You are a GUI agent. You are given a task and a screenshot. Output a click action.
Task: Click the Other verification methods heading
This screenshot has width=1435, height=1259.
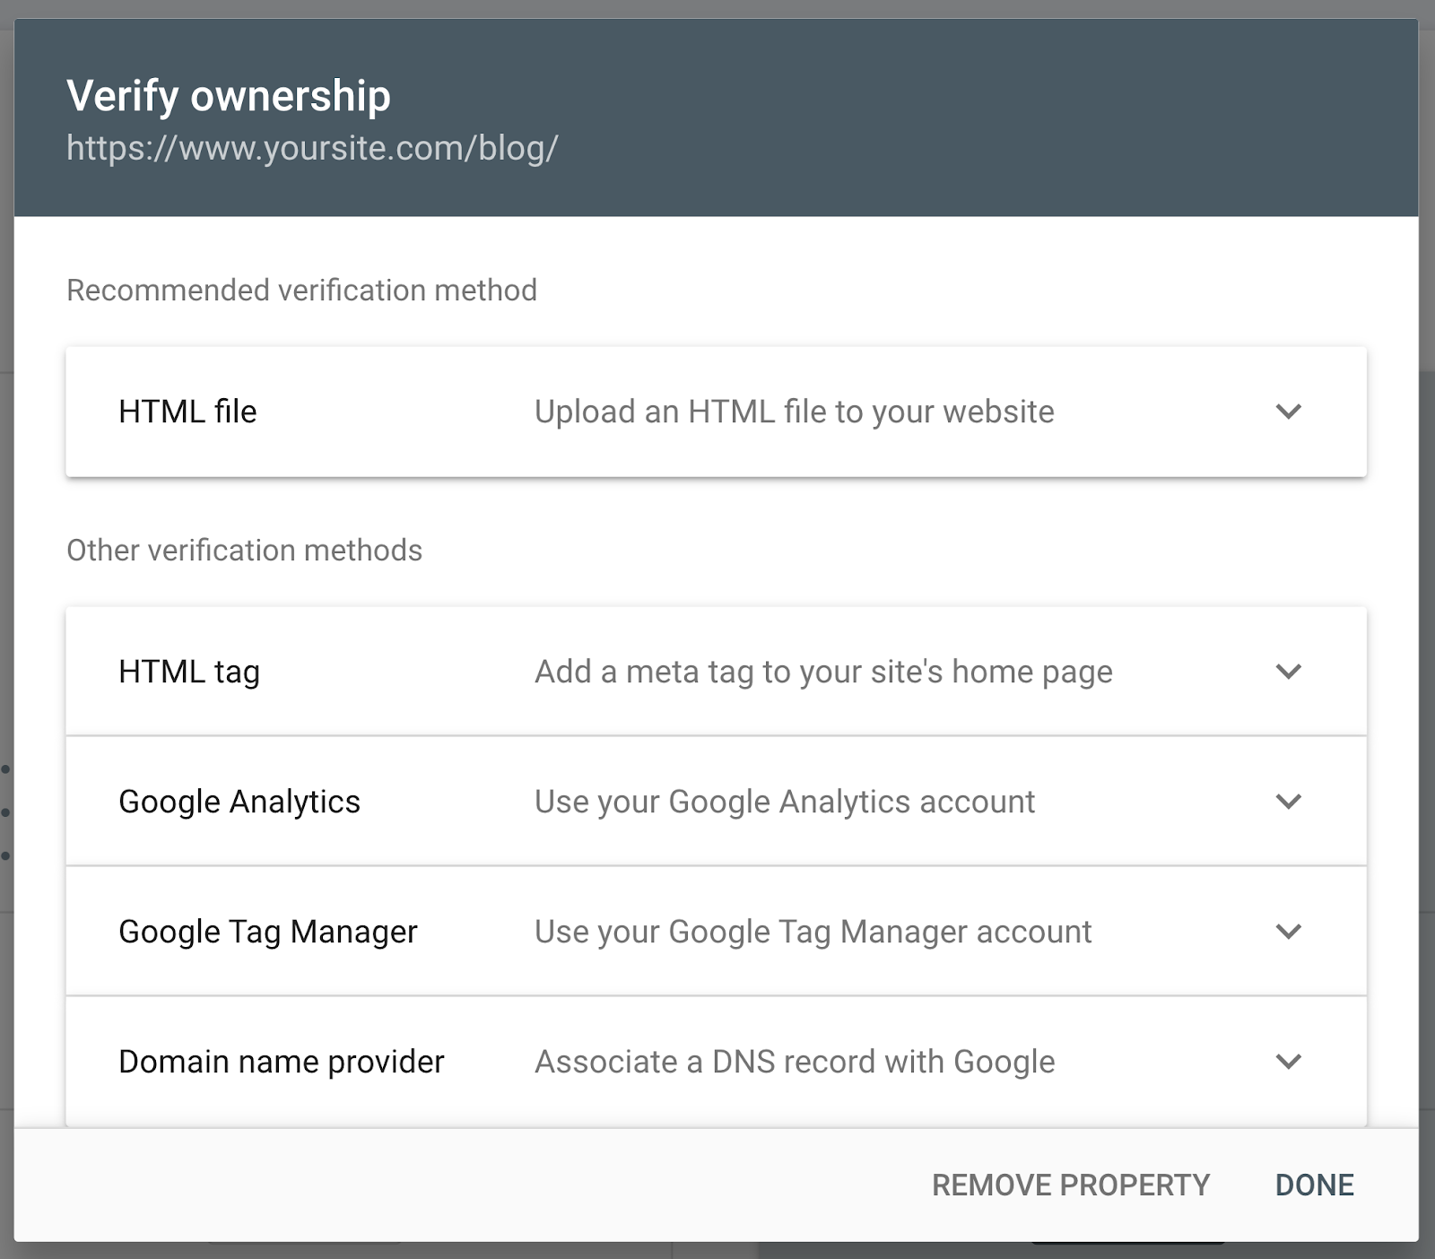[x=245, y=551]
